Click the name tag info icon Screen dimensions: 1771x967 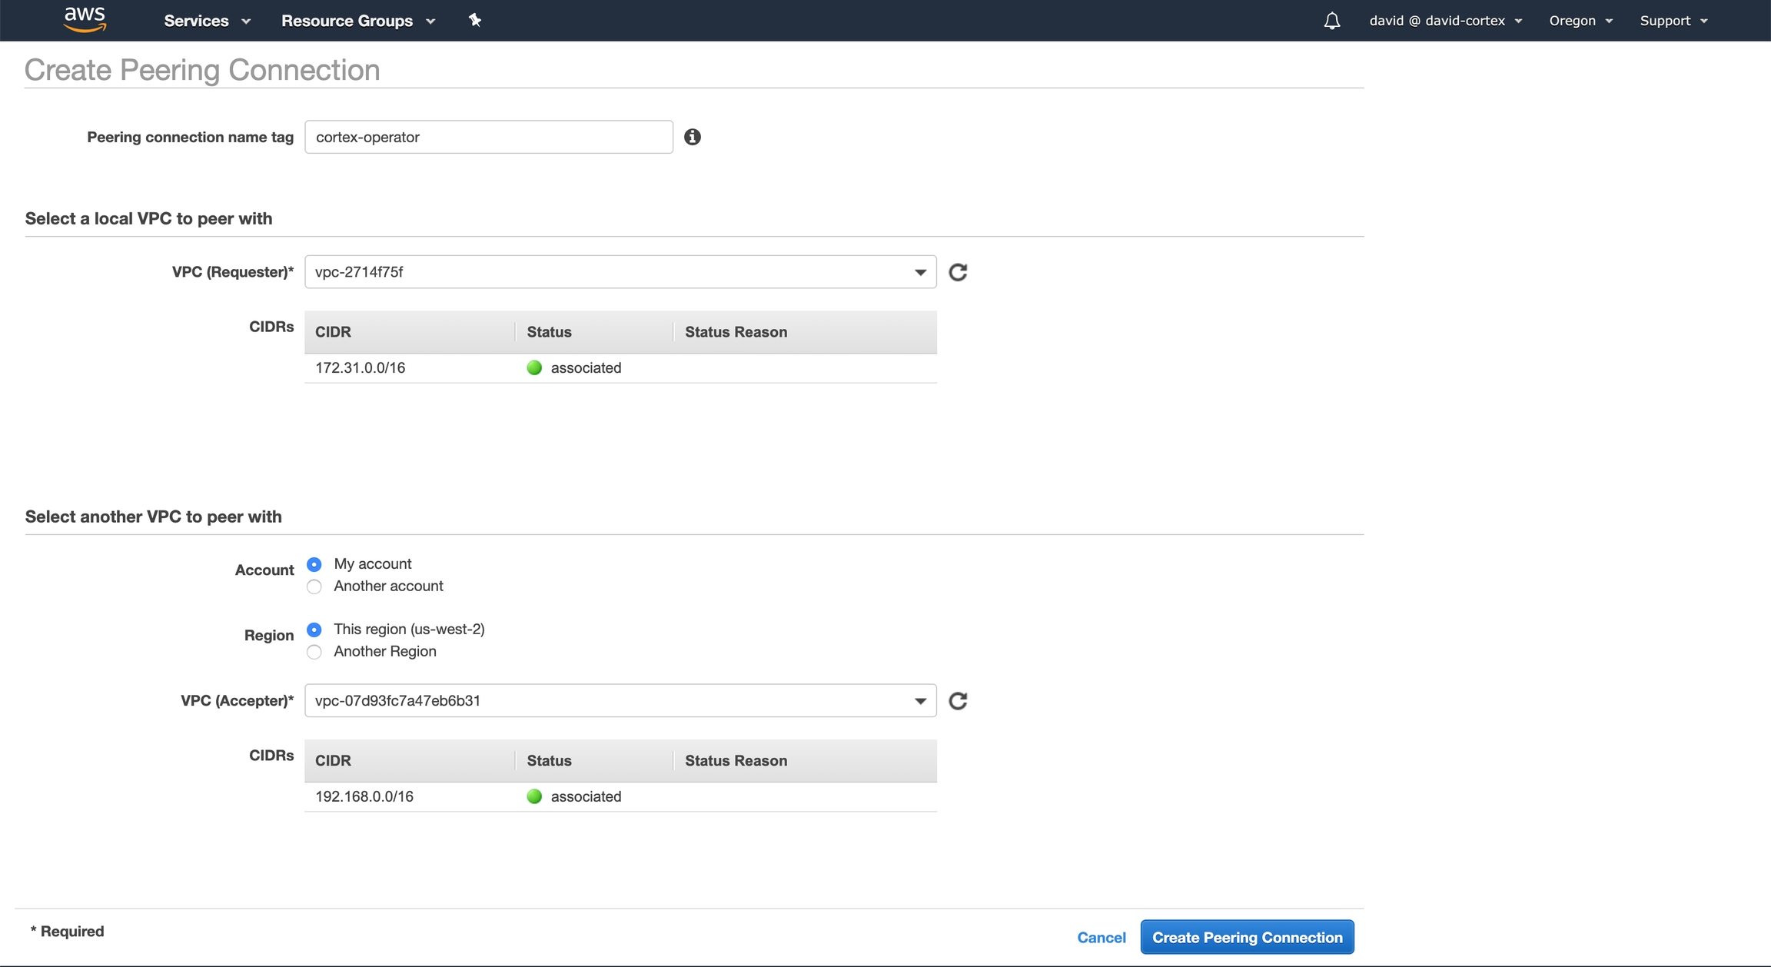(x=692, y=137)
